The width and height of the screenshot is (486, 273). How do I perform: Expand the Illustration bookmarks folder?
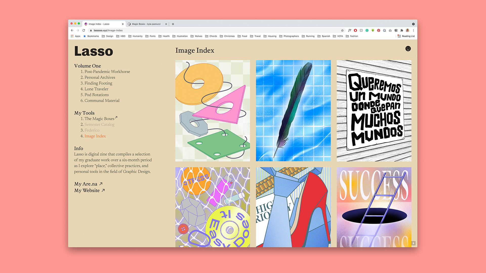click(180, 36)
